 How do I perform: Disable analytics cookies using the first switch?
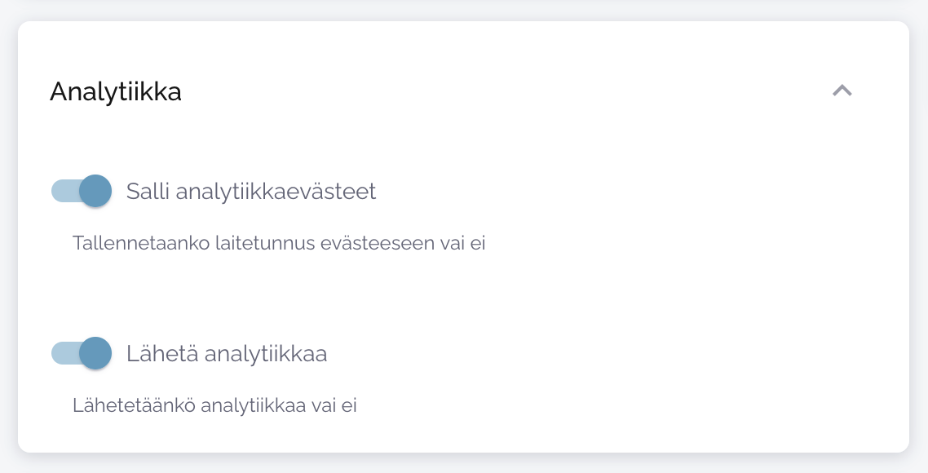(82, 191)
